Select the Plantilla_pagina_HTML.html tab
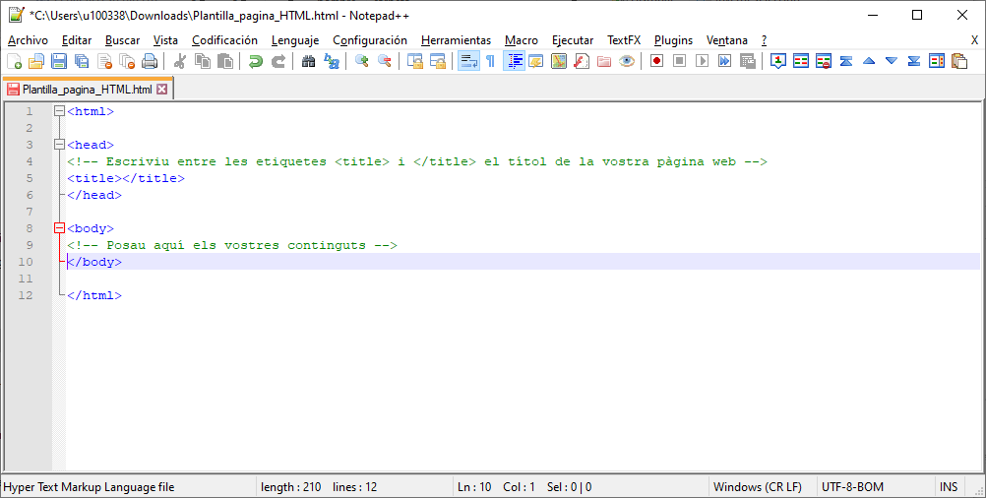The width and height of the screenshot is (986, 498). [x=87, y=90]
